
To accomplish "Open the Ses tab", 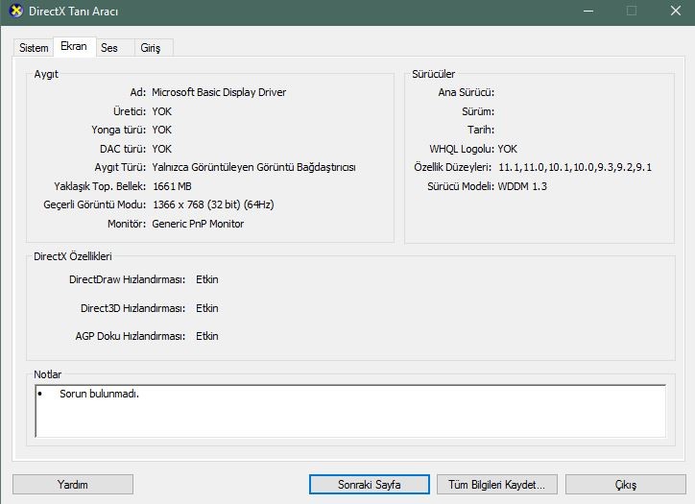I will [x=109, y=48].
